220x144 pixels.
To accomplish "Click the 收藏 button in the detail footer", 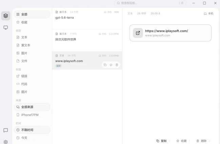I will pyautogui.click(x=182, y=141).
